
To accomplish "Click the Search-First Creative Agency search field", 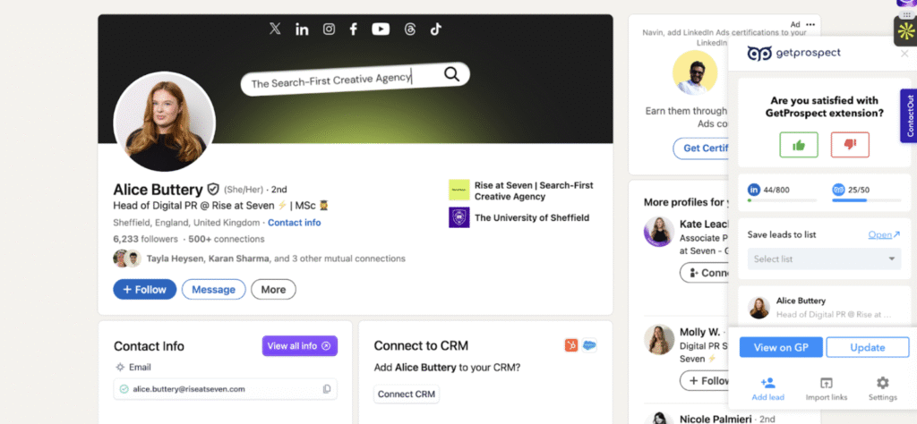I will point(355,79).
